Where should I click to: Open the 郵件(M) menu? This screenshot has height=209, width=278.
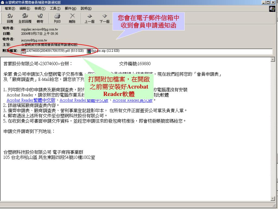click(70, 8)
